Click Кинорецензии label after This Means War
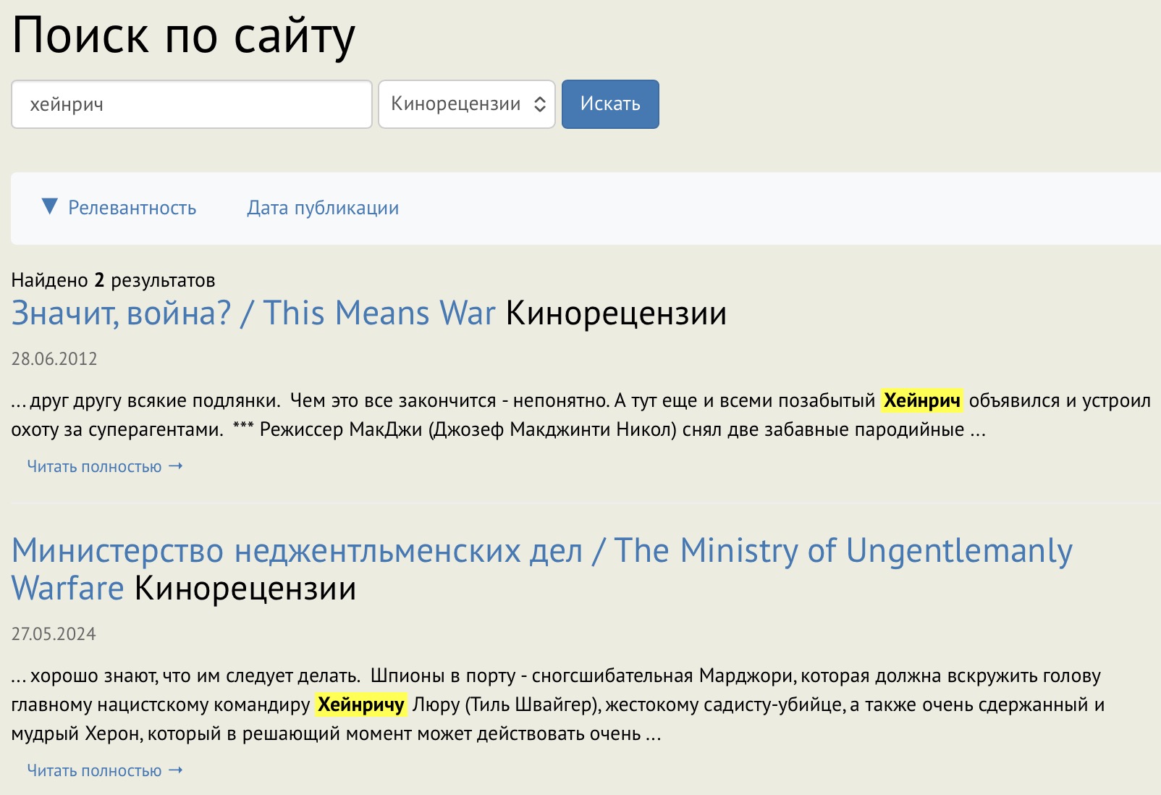 (616, 314)
